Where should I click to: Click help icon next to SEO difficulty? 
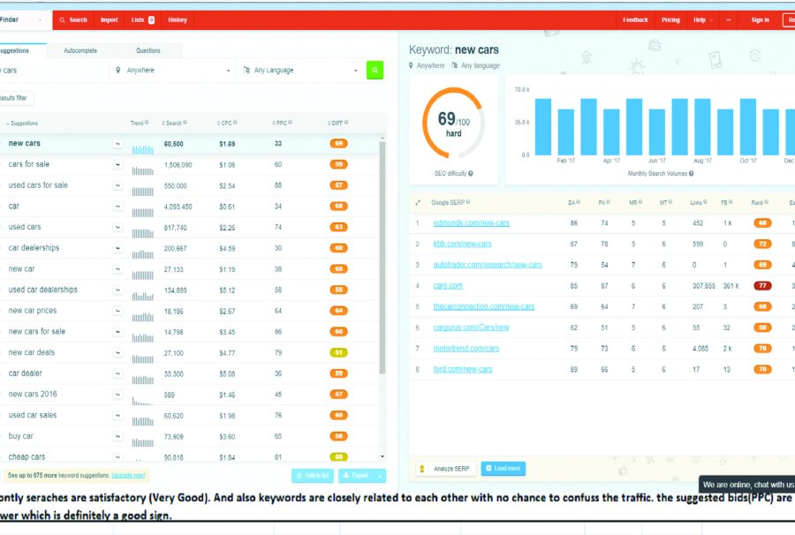coord(471,173)
